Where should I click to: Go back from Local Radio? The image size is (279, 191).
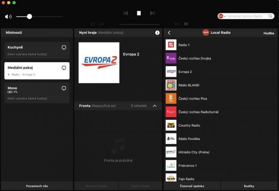(x=169, y=33)
